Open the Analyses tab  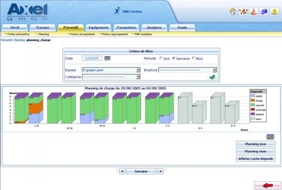154,28
